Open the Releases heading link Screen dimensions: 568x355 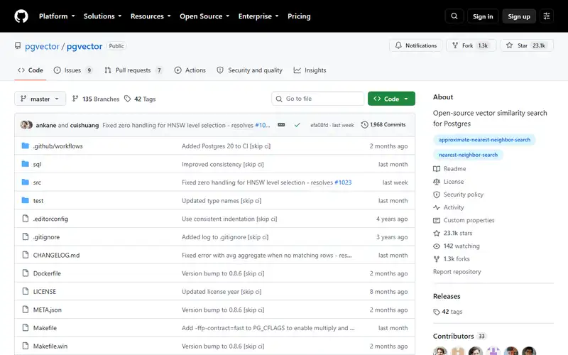pyautogui.click(x=447, y=296)
